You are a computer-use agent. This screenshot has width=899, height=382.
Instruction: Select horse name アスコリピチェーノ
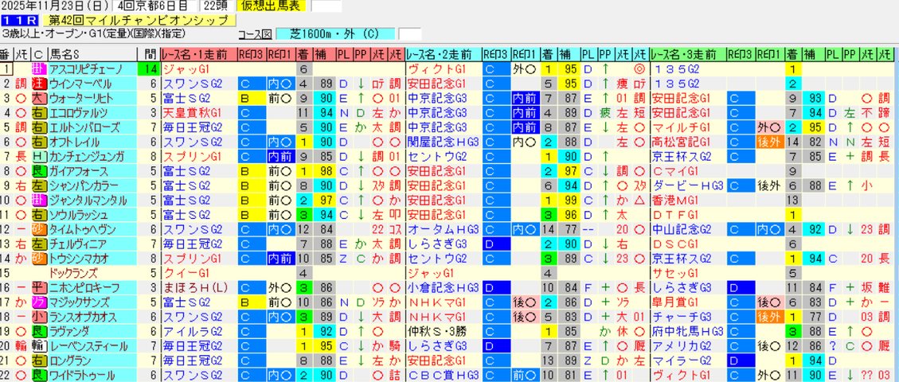86,68
